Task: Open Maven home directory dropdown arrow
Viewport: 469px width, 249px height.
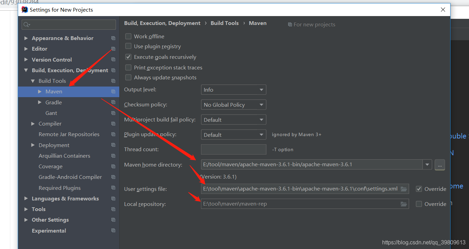Action: [x=427, y=165]
